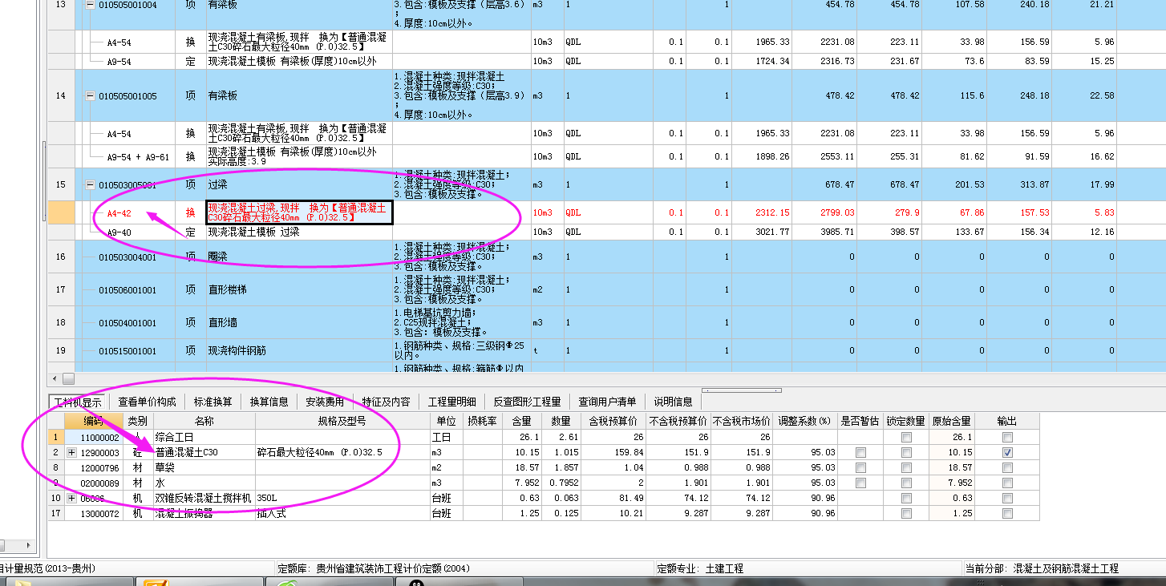This screenshot has height=586, width=1166.
Task: Click the horizontal scrollbar thumb
Action: (x=68, y=378)
